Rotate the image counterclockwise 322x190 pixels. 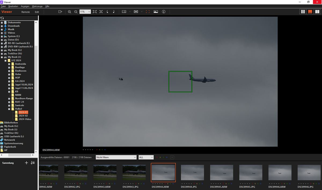pos(108,12)
